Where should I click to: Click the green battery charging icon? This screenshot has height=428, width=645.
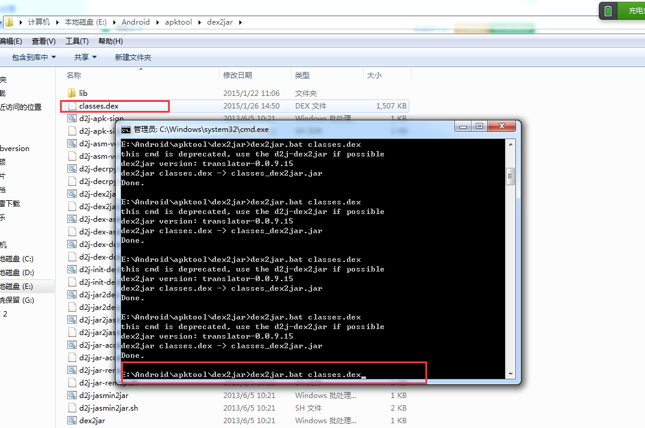pos(608,11)
